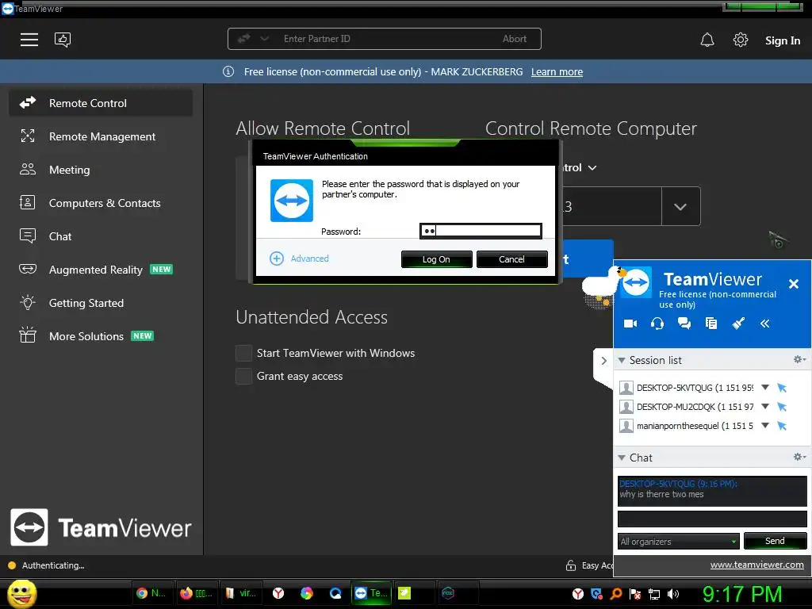Screen dimensions: 812x609
Task: Open the chat bubbles icon in session panel
Action: click(684, 324)
